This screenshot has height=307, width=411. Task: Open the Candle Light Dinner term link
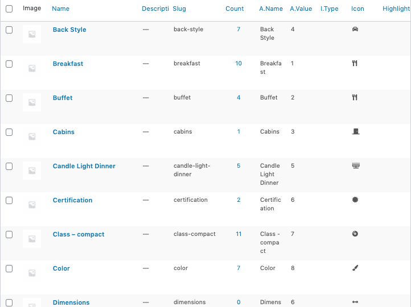tap(84, 166)
